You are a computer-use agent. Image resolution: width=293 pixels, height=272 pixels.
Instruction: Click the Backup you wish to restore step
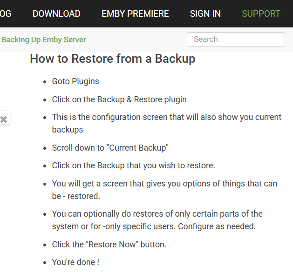click(133, 166)
